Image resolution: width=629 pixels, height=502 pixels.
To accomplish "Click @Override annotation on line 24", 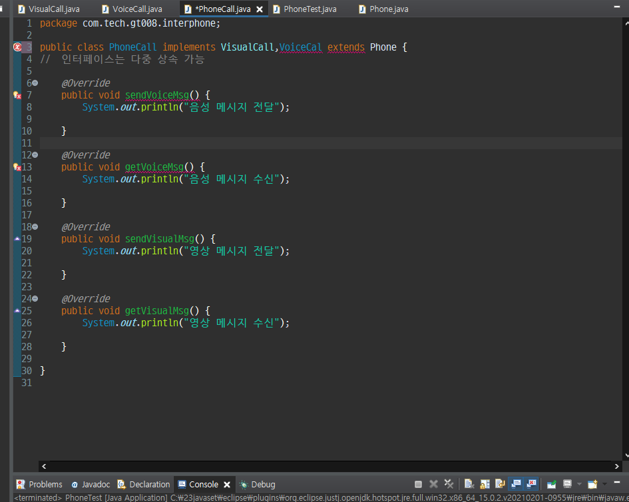I will (x=85, y=298).
